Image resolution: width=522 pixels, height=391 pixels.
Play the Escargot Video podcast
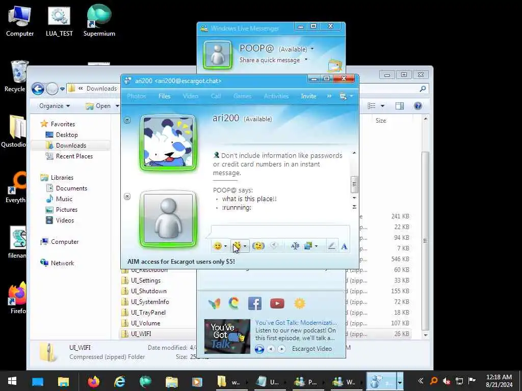pyautogui.click(x=259, y=349)
